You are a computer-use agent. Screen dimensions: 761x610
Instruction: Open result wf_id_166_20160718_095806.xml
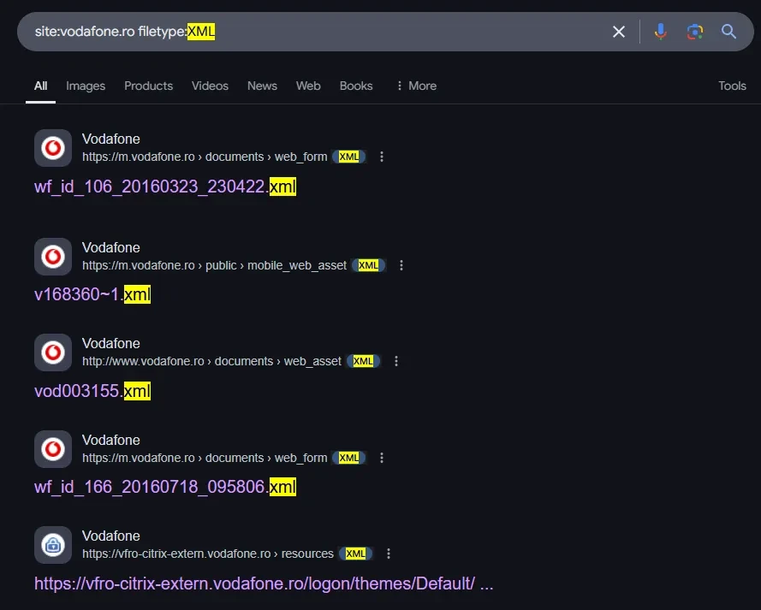[165, 487]
